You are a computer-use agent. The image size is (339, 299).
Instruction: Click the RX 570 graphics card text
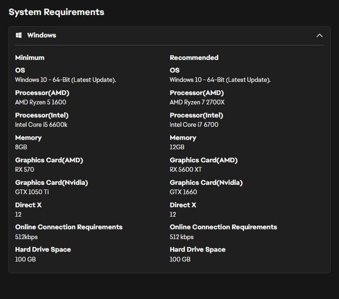pos(24,170)
